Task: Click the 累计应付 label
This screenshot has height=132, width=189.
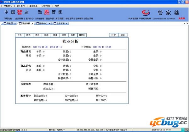Action: (101, 96)
